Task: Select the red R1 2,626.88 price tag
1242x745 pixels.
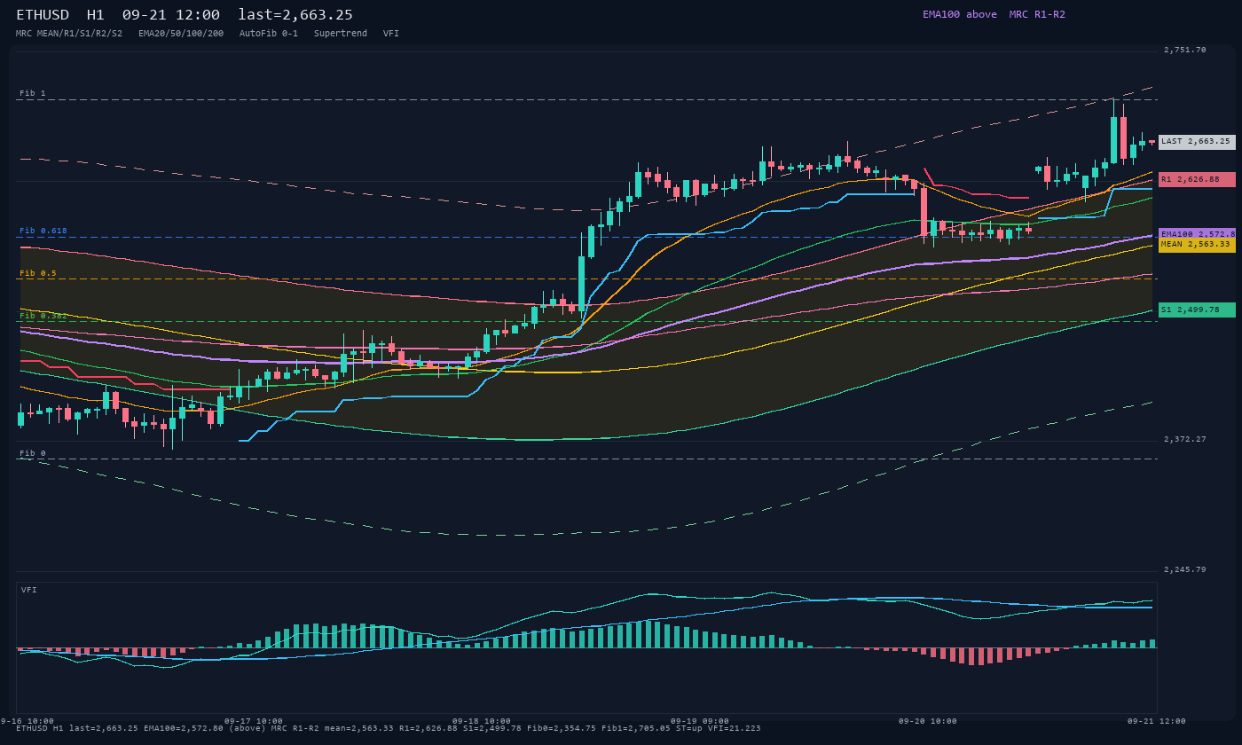Action: click(x=1197, y=179)
